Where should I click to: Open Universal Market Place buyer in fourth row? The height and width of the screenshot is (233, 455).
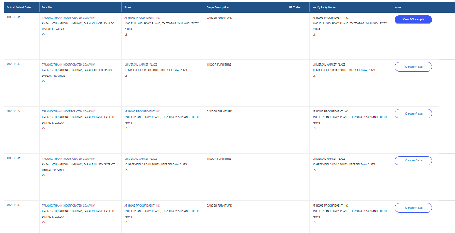tap(141, 159)
